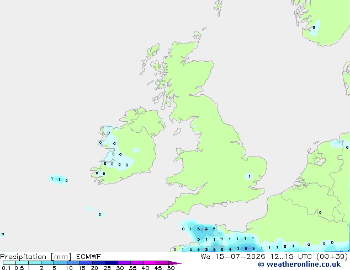Select the 0.1 mm legend color swatch
Viewport: 350px width, 270px height.
tap(9, 263)
